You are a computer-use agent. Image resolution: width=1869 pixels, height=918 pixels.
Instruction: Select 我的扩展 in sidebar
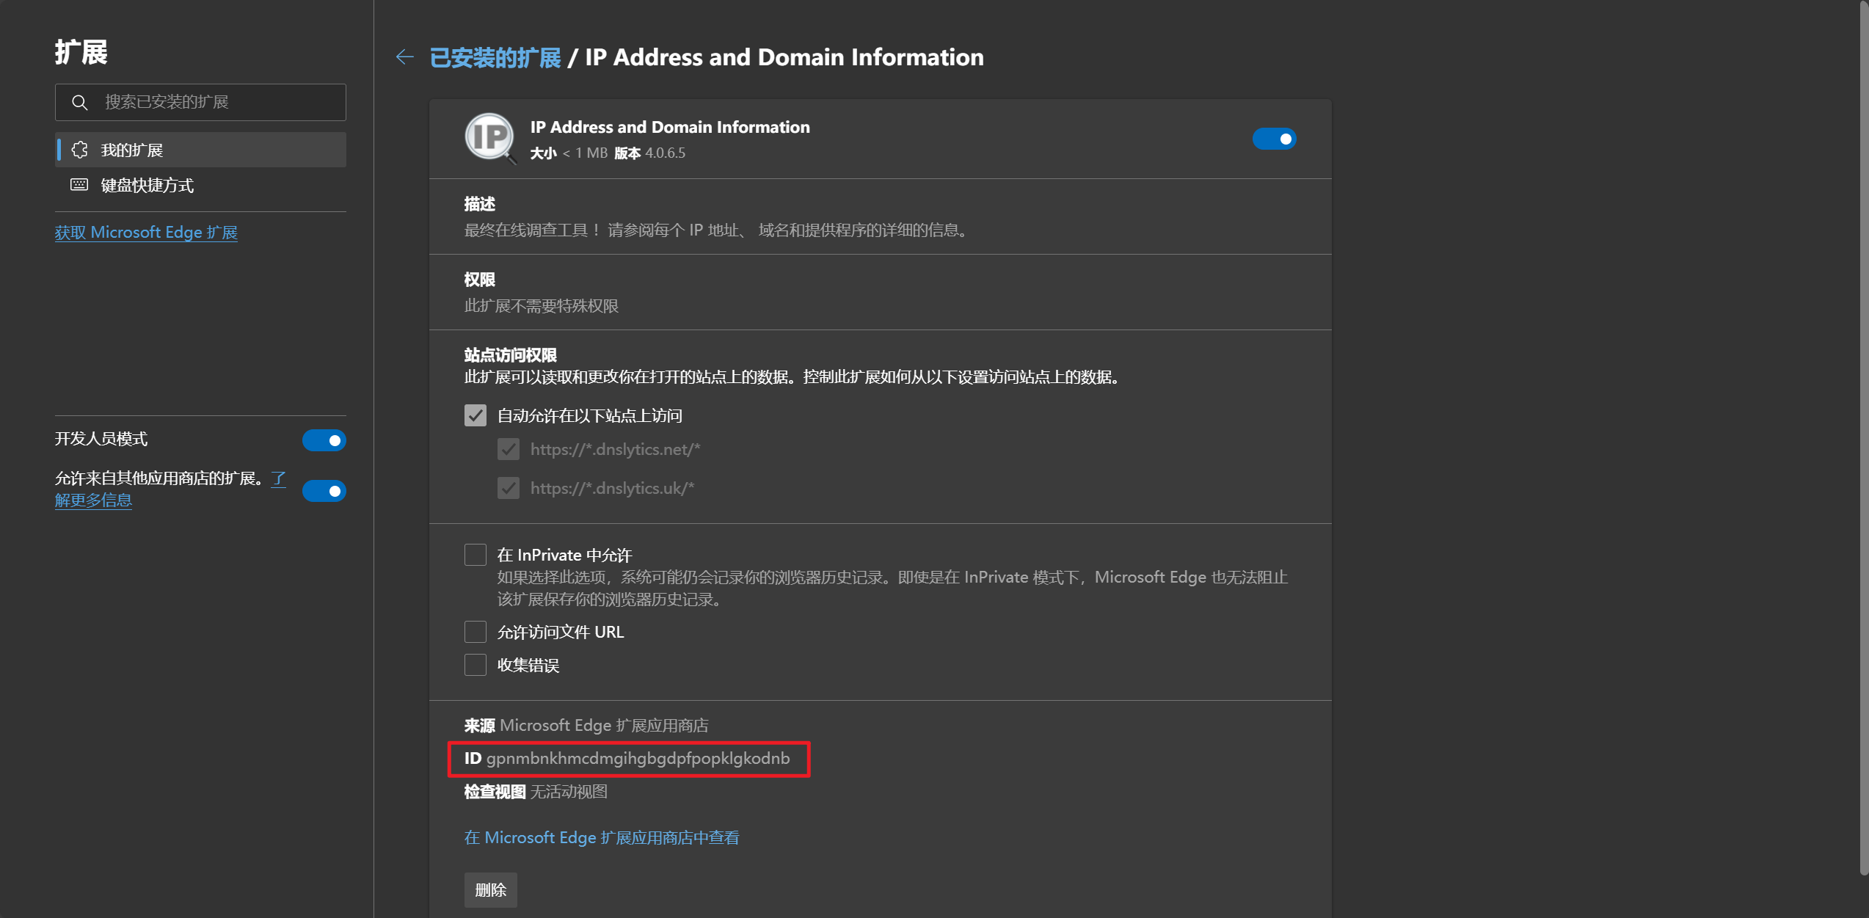(200, 150)
